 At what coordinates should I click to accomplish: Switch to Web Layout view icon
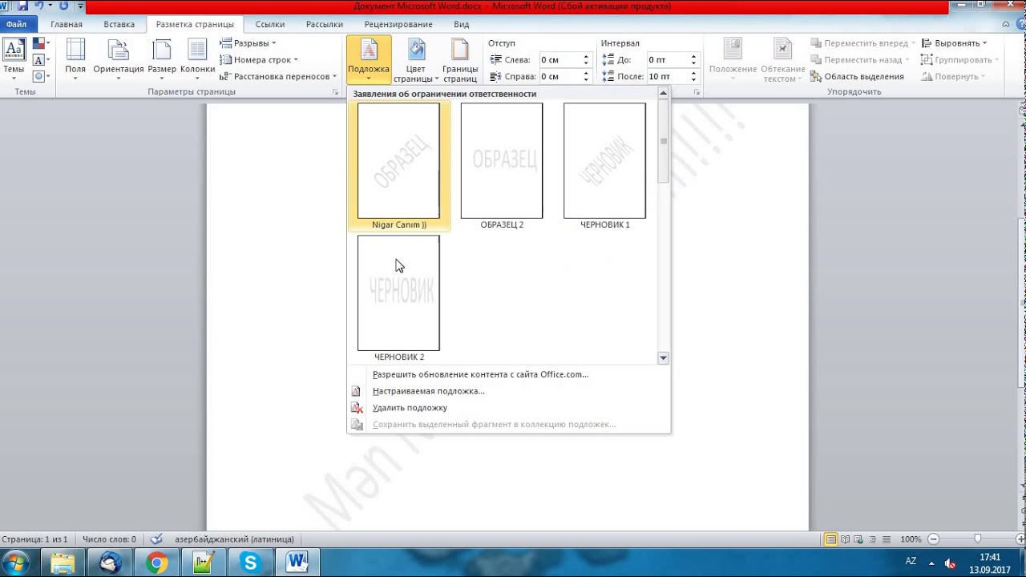858,539
